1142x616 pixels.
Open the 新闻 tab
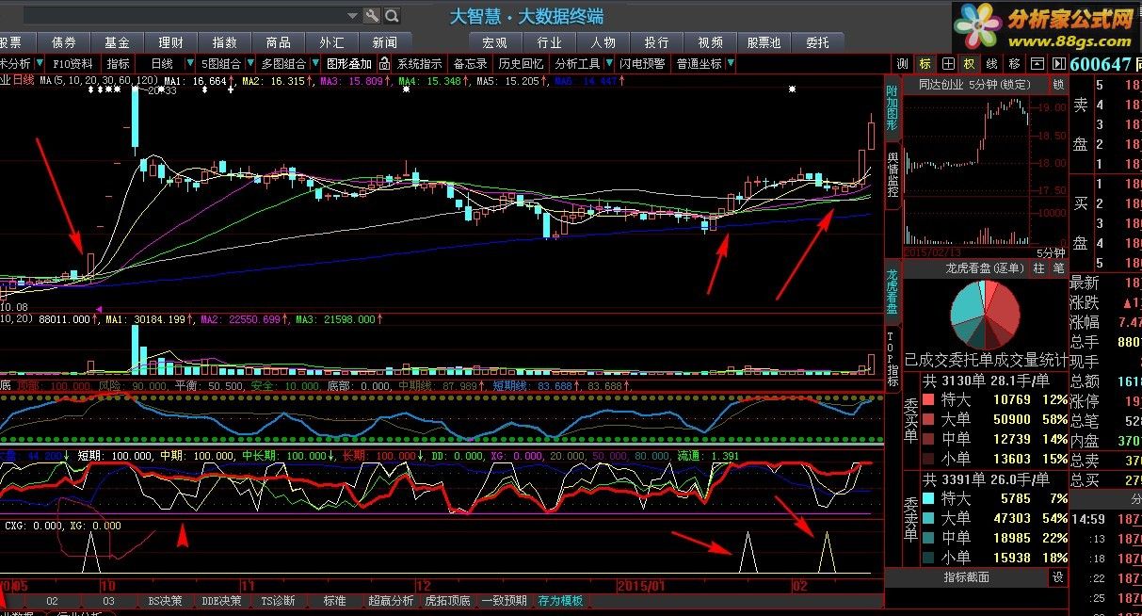[x=385, y=42]
